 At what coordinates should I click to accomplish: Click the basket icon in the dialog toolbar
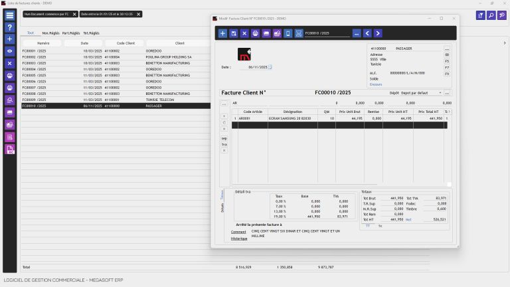pos(299,33)
